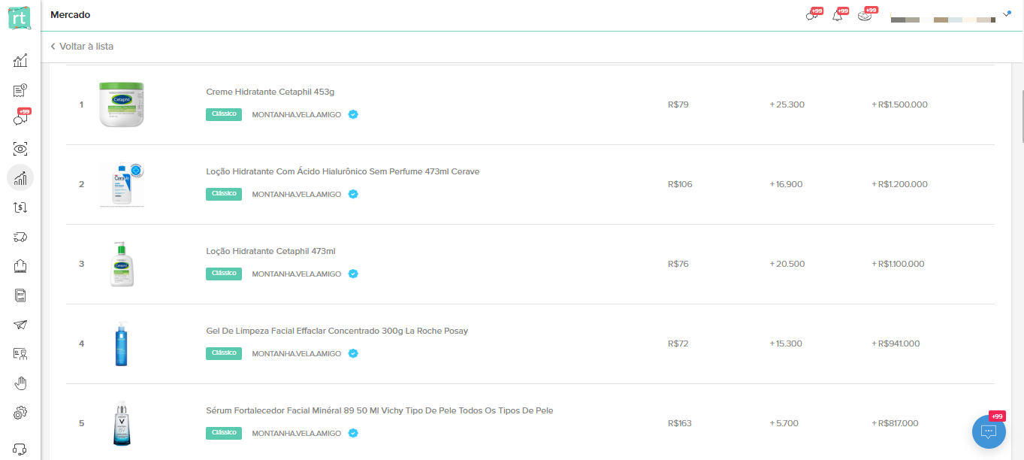Viewport: 1024px width, 460px height.
Task: Open the headset support icon
Action: point(20,449)
